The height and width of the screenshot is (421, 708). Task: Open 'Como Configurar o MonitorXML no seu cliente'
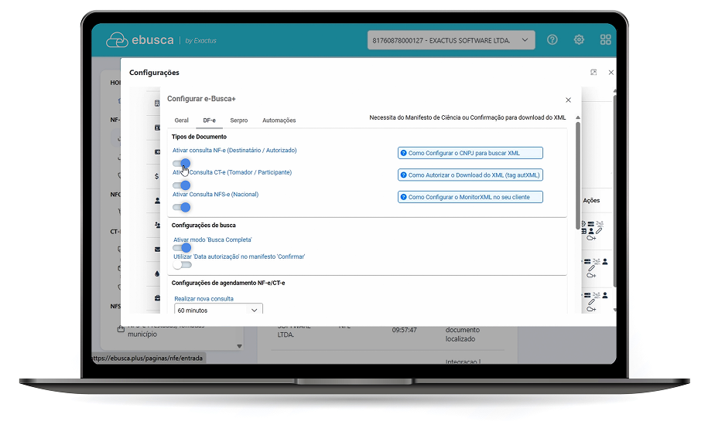point(470,197)
